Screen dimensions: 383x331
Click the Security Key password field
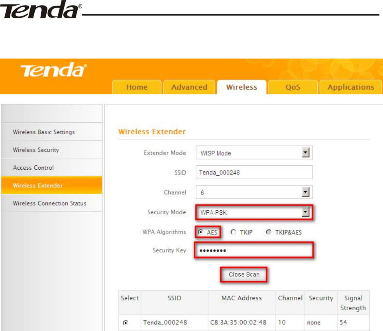click(x=254, y=250)
